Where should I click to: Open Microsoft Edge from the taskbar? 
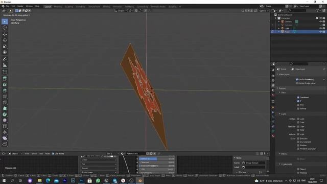(48, 180)
